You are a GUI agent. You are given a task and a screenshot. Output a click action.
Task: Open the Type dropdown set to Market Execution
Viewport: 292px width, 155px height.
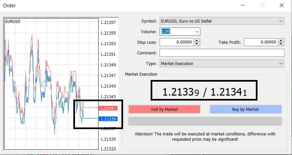tap(221, 64)
